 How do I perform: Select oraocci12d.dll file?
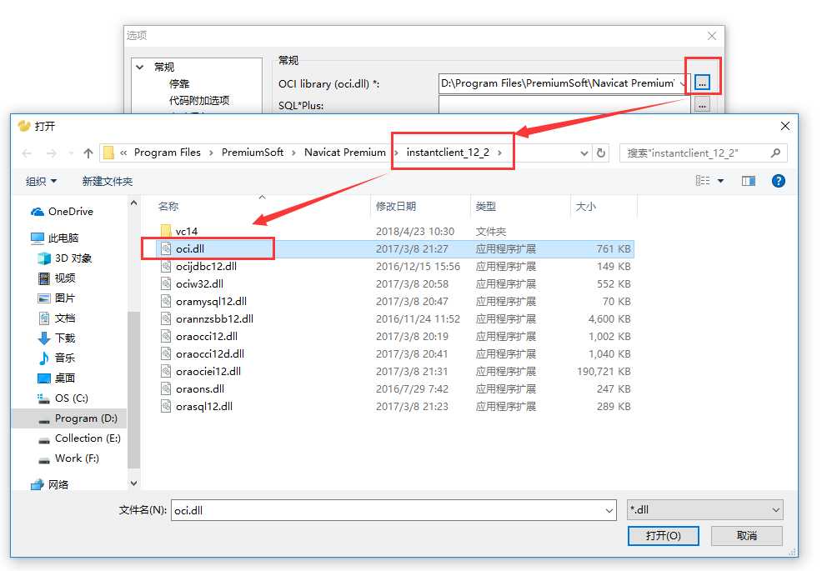pyautogui.click(x=396, y=353)
